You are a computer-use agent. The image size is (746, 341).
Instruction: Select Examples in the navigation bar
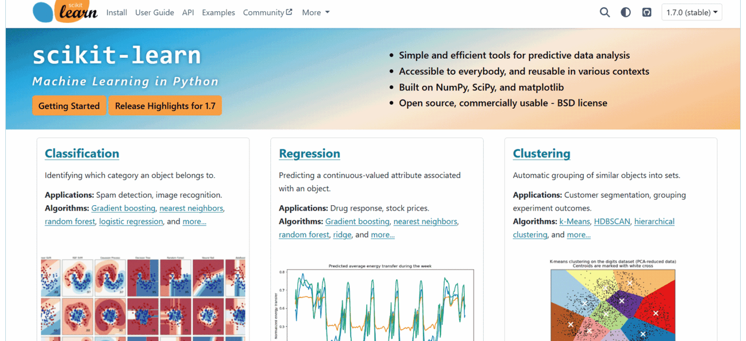tap(218, 13)
